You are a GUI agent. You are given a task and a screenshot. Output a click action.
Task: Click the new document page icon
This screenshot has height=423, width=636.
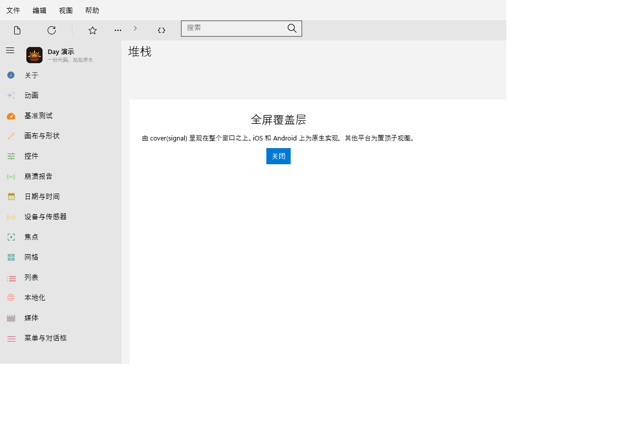point(17,30)
